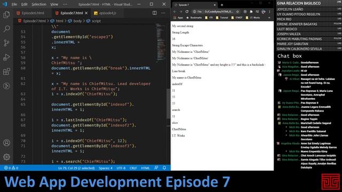
Task: Change the CRLF line ending
Action: pyautogui.click(x=133, y=168)
